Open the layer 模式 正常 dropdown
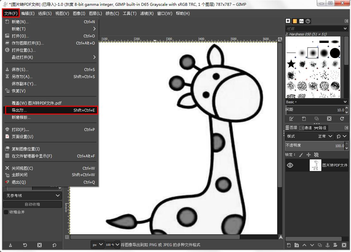 point(310,136)
